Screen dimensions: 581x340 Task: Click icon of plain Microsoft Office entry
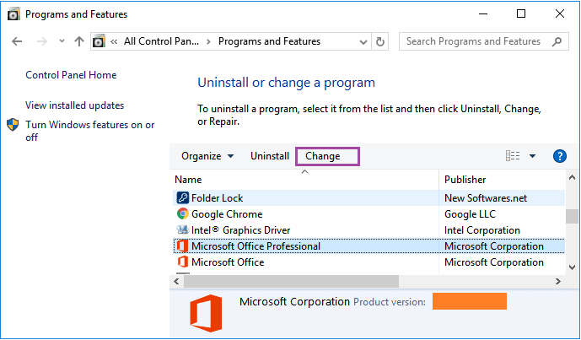coord(183,262)
